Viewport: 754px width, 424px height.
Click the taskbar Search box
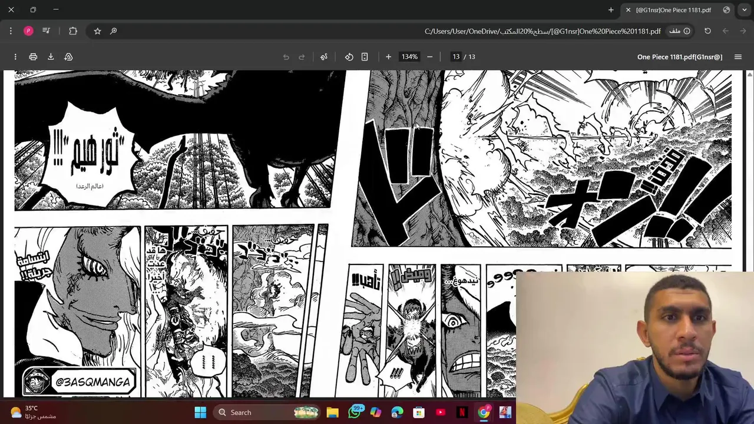[266, 412]
